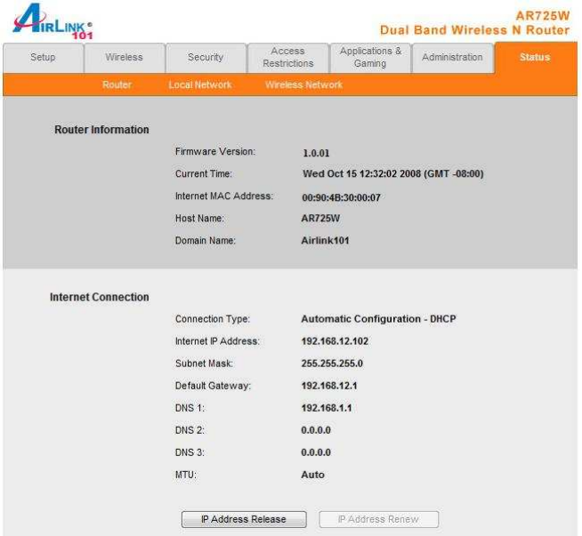Select MAC address 00:90:4B:30:00:07
This screenshot has width=582, height=536.
click(x=341, y=197)
